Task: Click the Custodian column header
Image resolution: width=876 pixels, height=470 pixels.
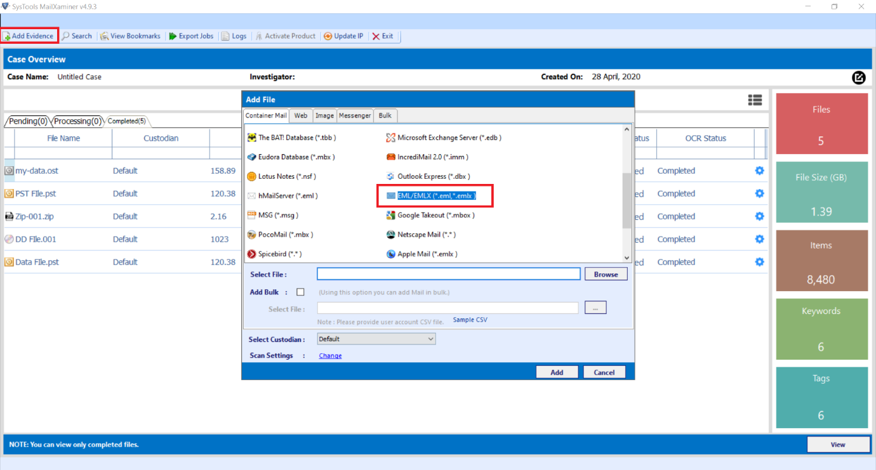Action: click(161, 138)
